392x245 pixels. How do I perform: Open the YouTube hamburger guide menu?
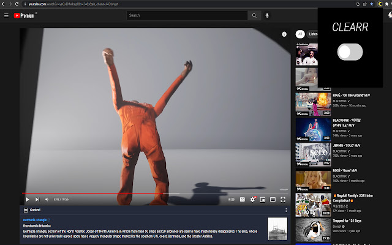[x=6, y=15]
